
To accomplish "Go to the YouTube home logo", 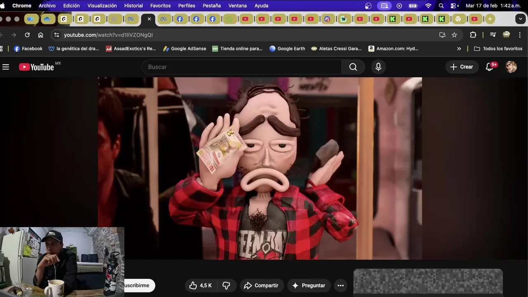I will coord(36,67).
